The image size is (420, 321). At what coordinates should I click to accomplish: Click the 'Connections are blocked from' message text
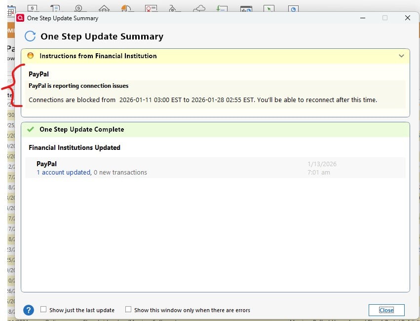coord(203,100)
